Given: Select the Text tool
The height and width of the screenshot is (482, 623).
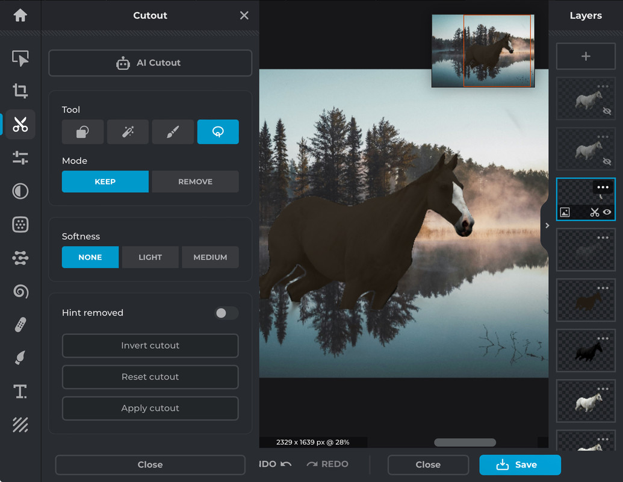Looking at the screenshot, I should coord(20,392).
